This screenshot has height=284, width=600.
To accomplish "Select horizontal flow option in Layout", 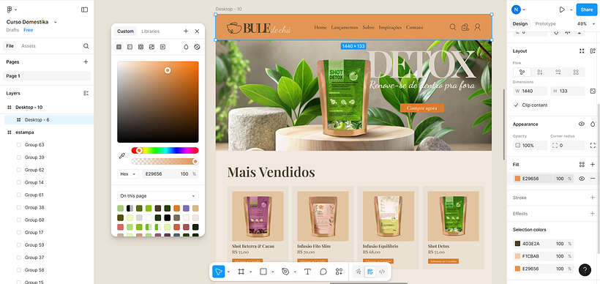I will 558,72.
